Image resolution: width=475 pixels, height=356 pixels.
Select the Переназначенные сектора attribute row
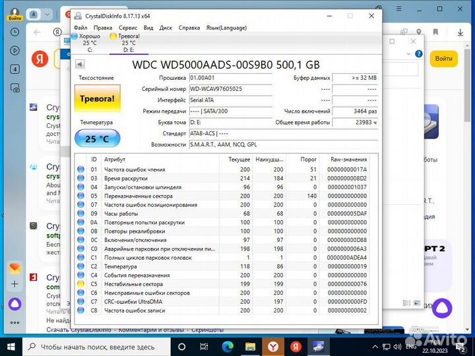click(222, 196)
